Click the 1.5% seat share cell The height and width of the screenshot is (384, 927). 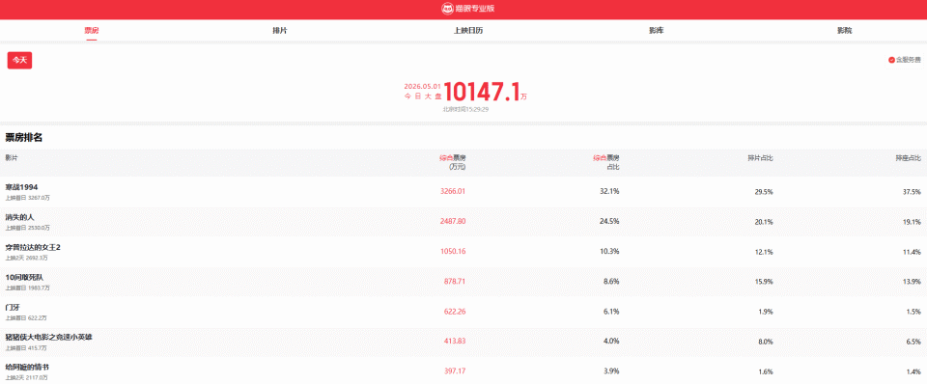point(913,312)
